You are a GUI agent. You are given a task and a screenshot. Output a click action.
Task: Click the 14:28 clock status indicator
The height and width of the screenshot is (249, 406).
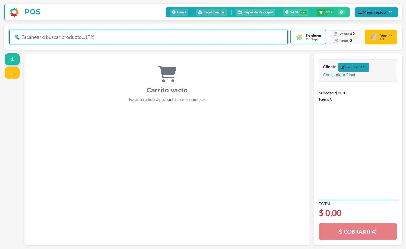tap(296, 12)
